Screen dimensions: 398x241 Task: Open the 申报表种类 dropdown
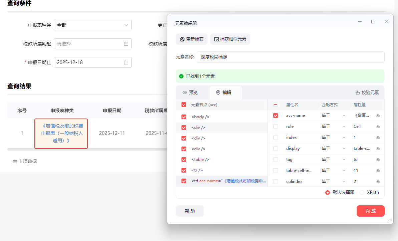point(92,25)
